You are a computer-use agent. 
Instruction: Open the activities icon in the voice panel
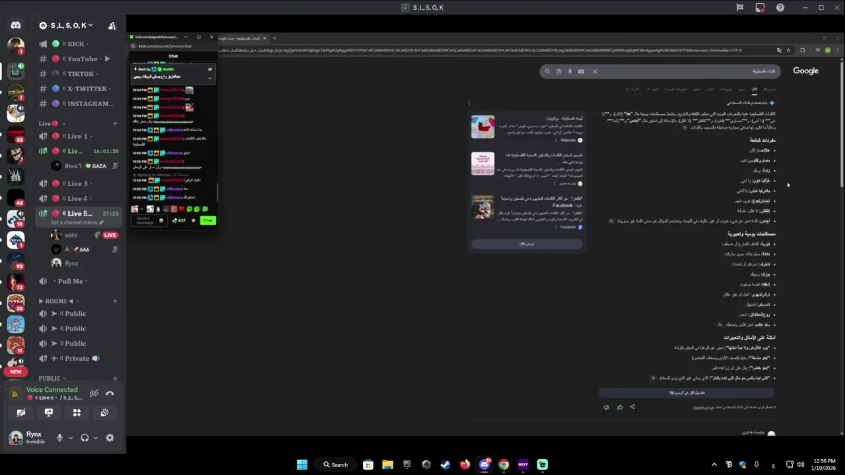tap(77, 412)
